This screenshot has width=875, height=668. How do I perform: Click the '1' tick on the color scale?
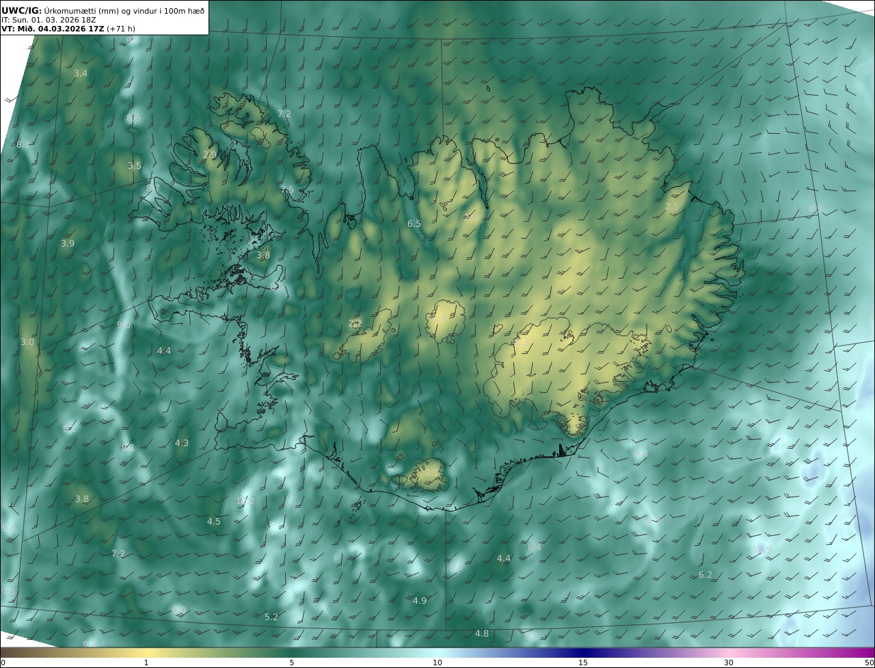146,663
